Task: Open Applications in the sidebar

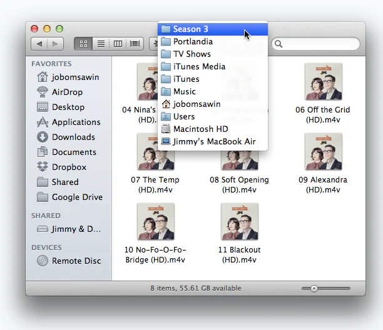Action: click(68, 122)
